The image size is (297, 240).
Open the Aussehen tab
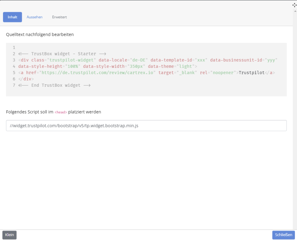[x=35, y=17]
